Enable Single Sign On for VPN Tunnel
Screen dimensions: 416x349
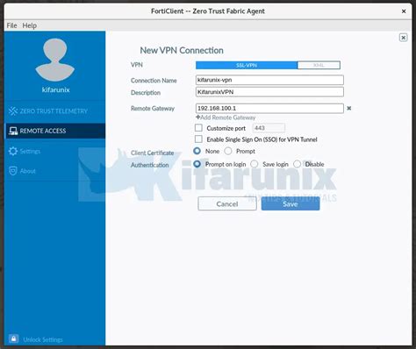[x=198, y=139]
